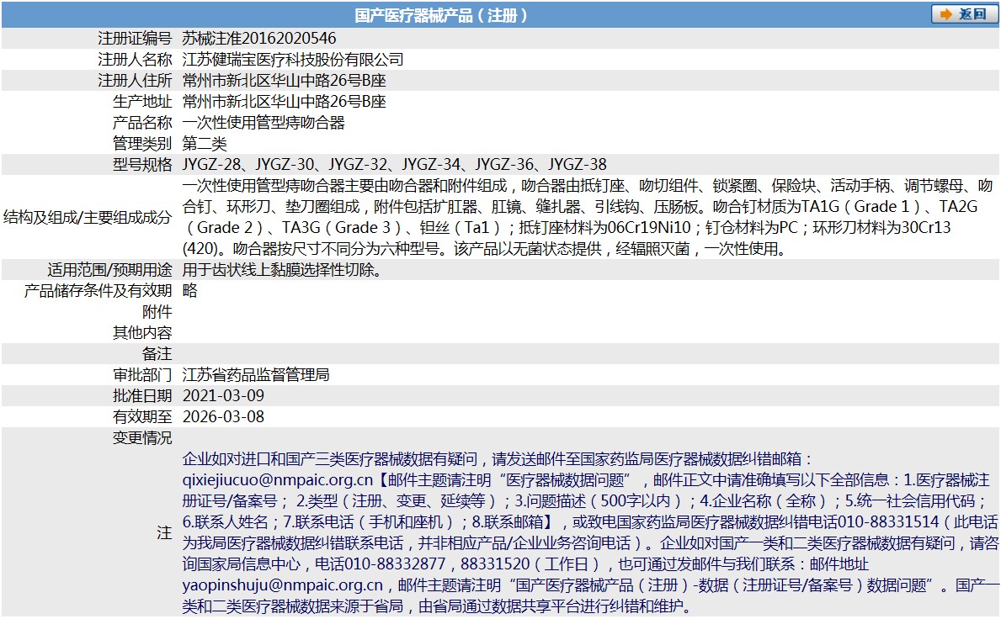The height and width of the screenshot is (619, 1001).
Task: Click the 返回 back button
Action: click(964, 14)
